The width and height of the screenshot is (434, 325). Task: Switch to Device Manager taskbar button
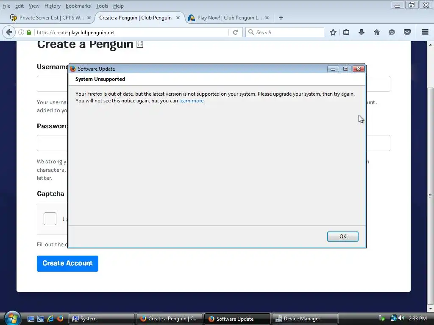tap(305, 319)
